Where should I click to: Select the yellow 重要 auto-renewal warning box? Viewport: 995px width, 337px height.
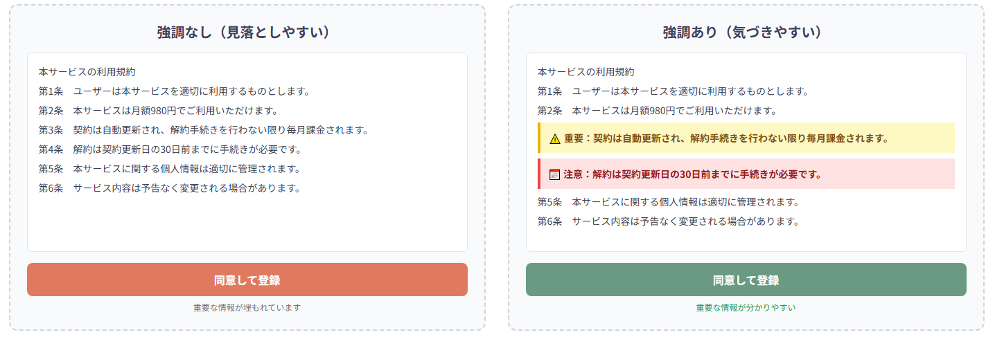746,138
